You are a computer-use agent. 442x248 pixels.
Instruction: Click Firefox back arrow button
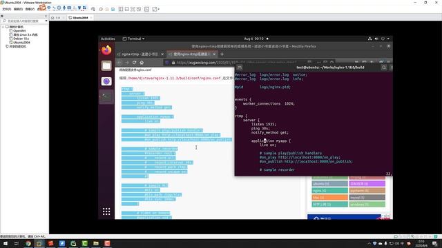click(119, 63)
